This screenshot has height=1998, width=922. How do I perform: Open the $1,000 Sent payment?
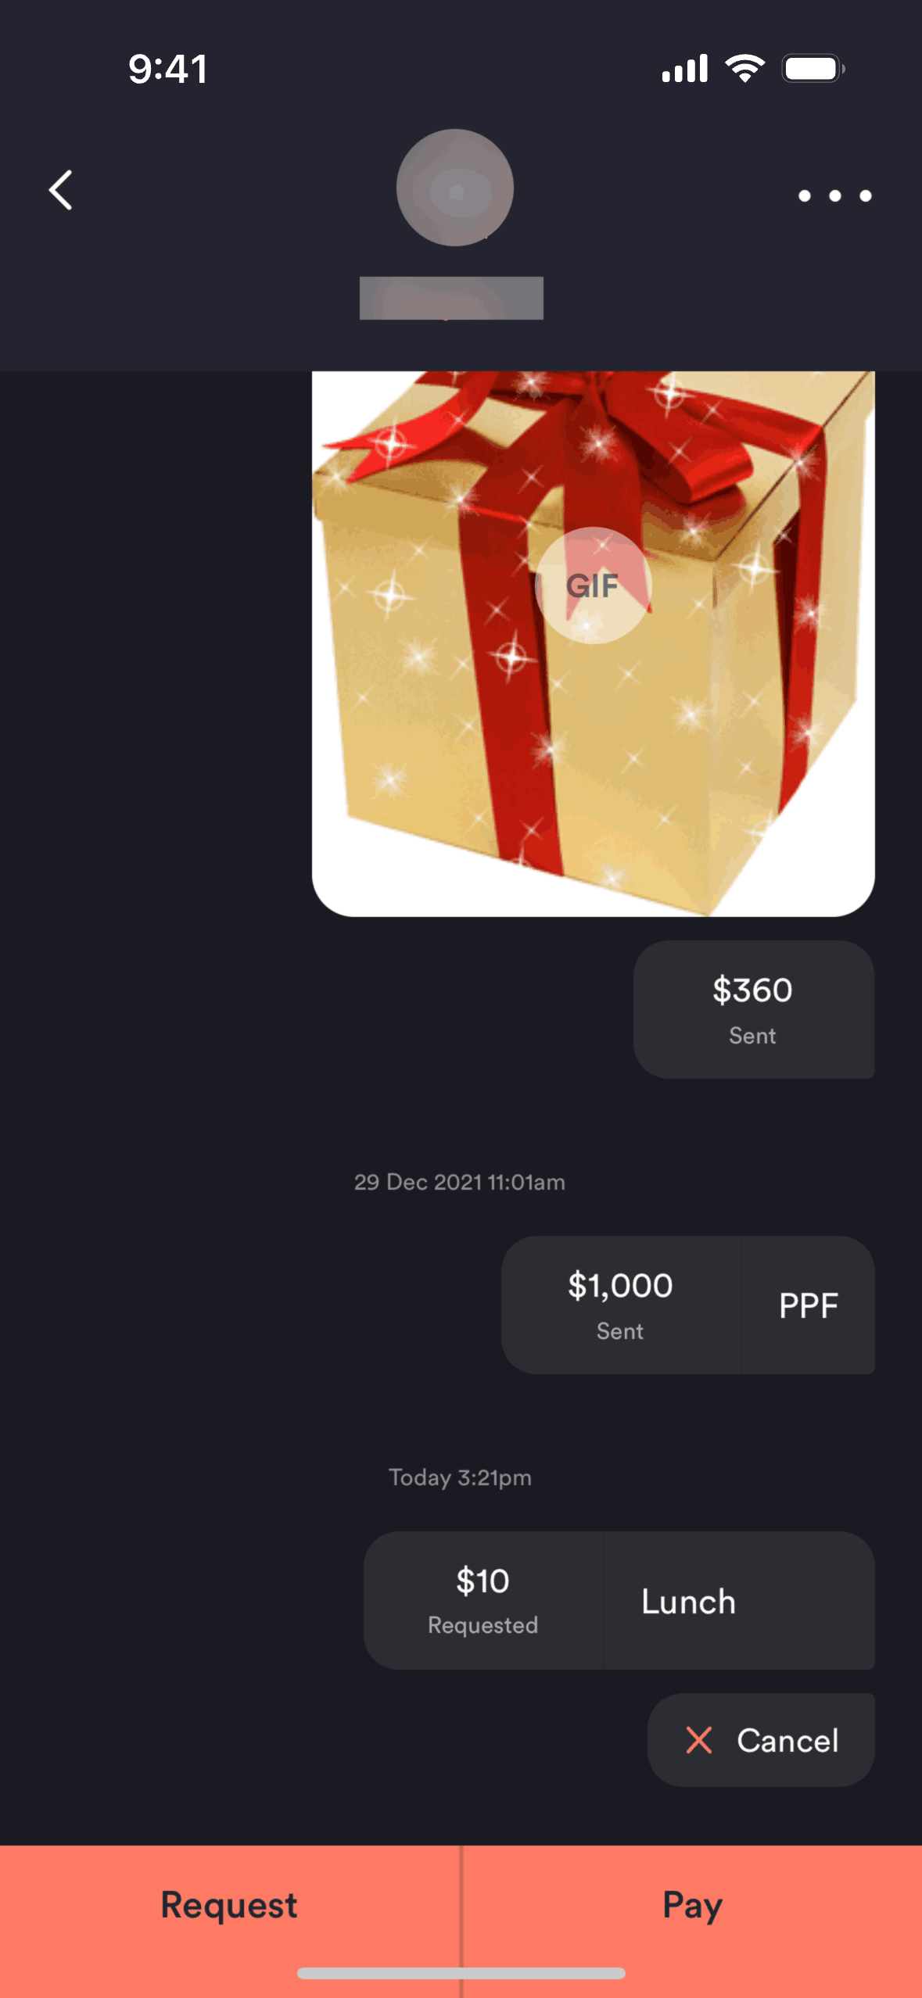[621, 1305]
